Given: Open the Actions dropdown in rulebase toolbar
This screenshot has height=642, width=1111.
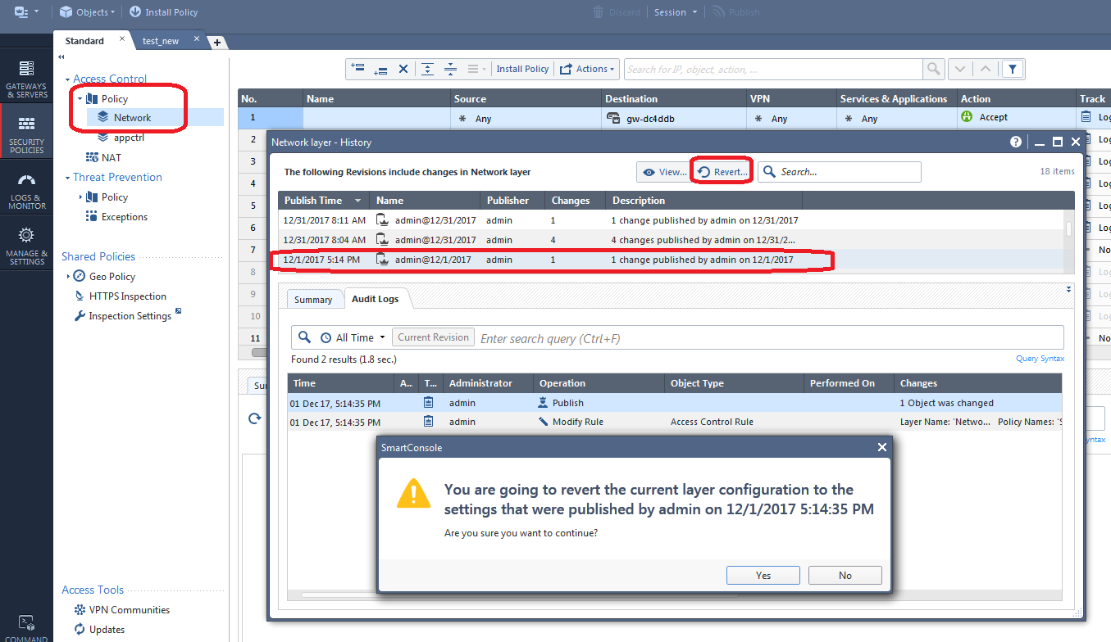Looking at the screenshot, I should point(587,69).
